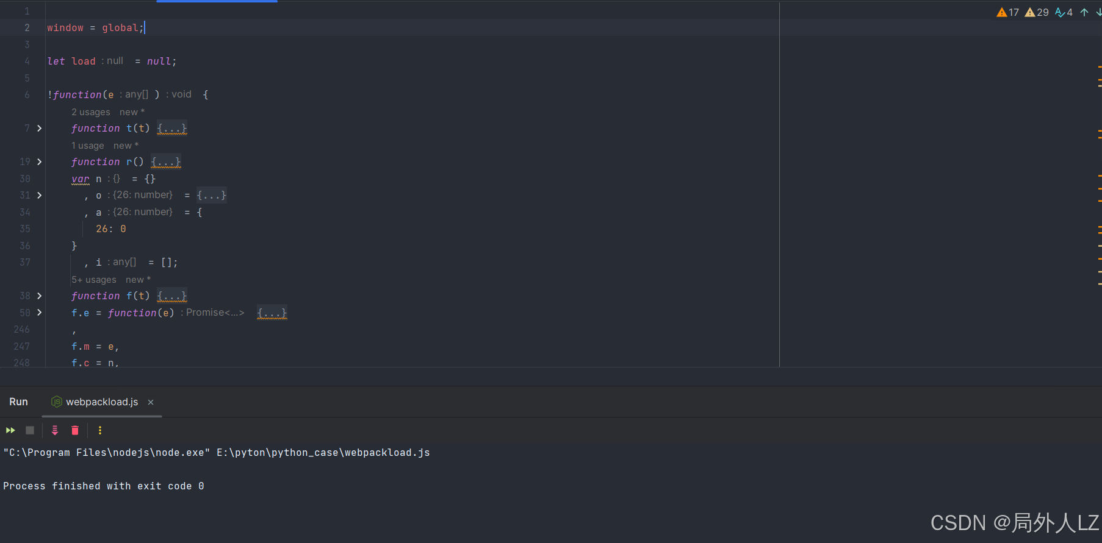Image resolution: width=1102 pixels, height=543 pixels.
Task: Expand folded function t(t) at line 7
Action: (40, 128)
